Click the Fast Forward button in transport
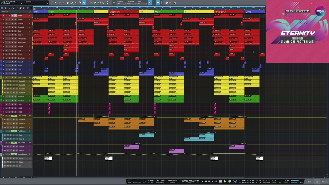This screenshot has width=329, height=185. pyautogui.click(x=209, y=181)
